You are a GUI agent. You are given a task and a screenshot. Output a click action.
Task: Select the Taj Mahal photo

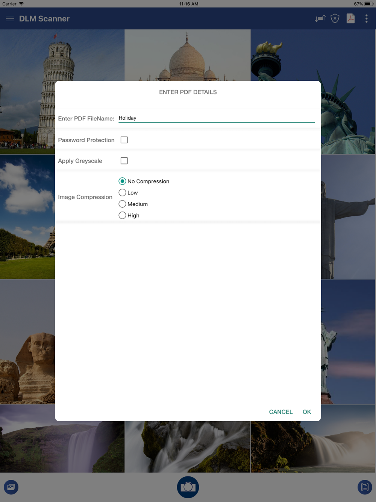pos(187,55)
